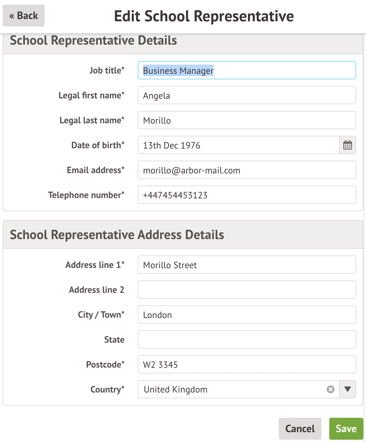Click the empty Address line 2 field

(x=247, y=290)
